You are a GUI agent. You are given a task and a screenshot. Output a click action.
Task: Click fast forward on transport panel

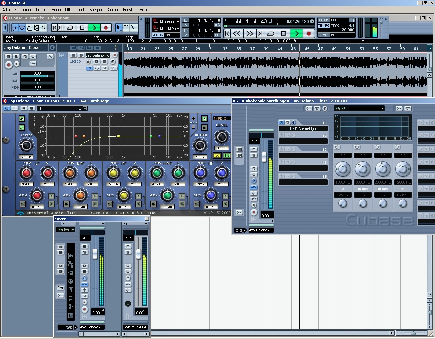(250, 33)
